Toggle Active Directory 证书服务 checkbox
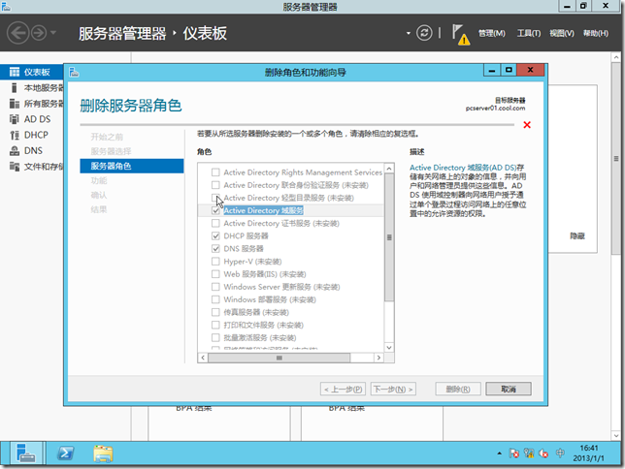The image size is (625, 469). (215, 223)
